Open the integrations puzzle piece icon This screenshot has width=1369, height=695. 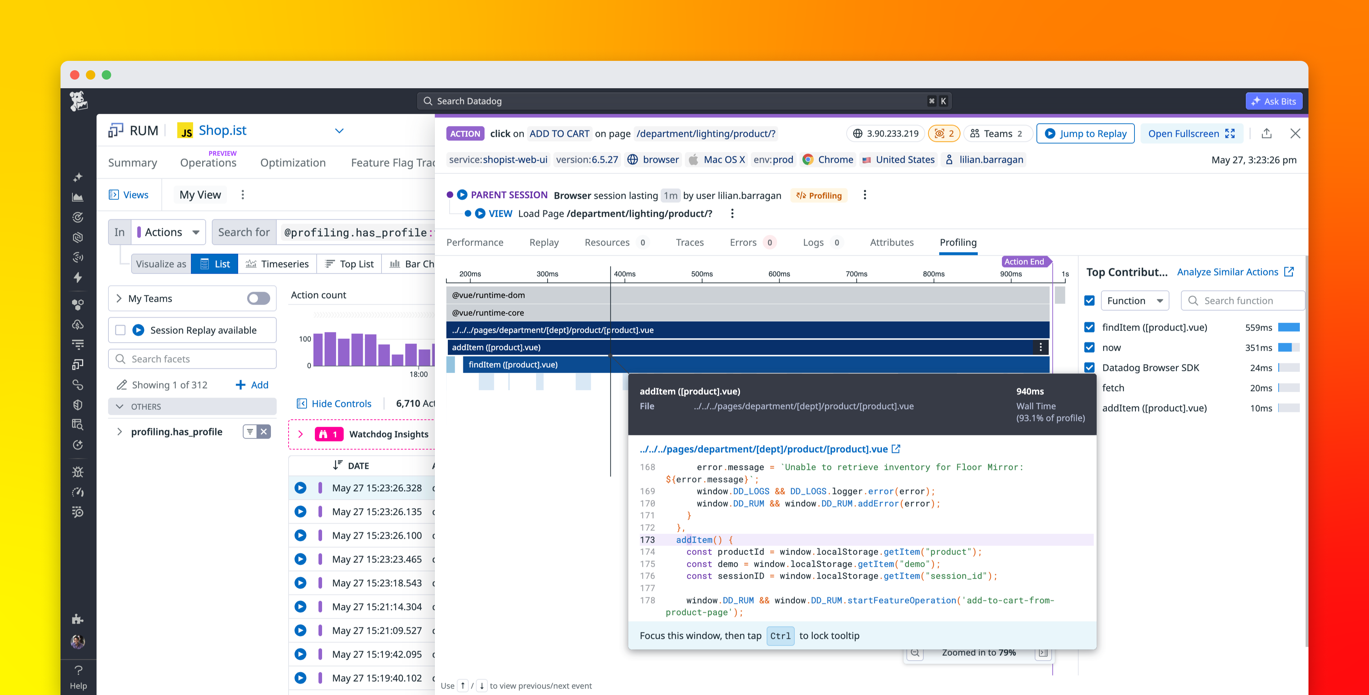tap(77, 619)
